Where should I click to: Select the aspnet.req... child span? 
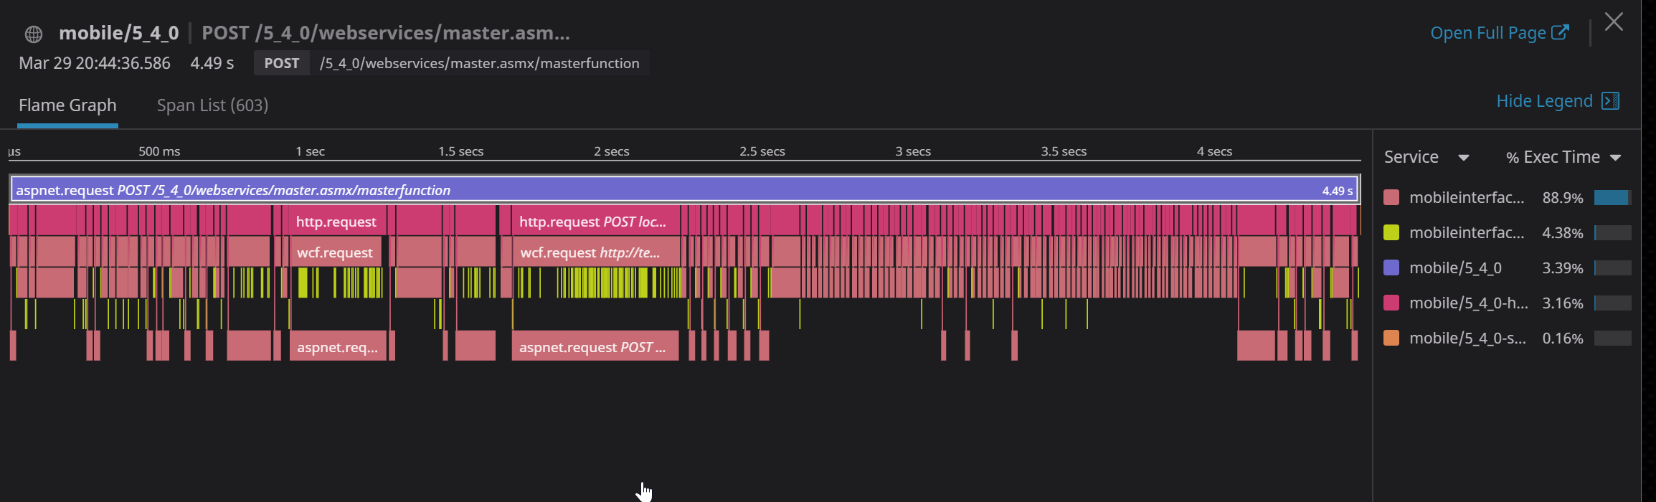pos(338,346)
